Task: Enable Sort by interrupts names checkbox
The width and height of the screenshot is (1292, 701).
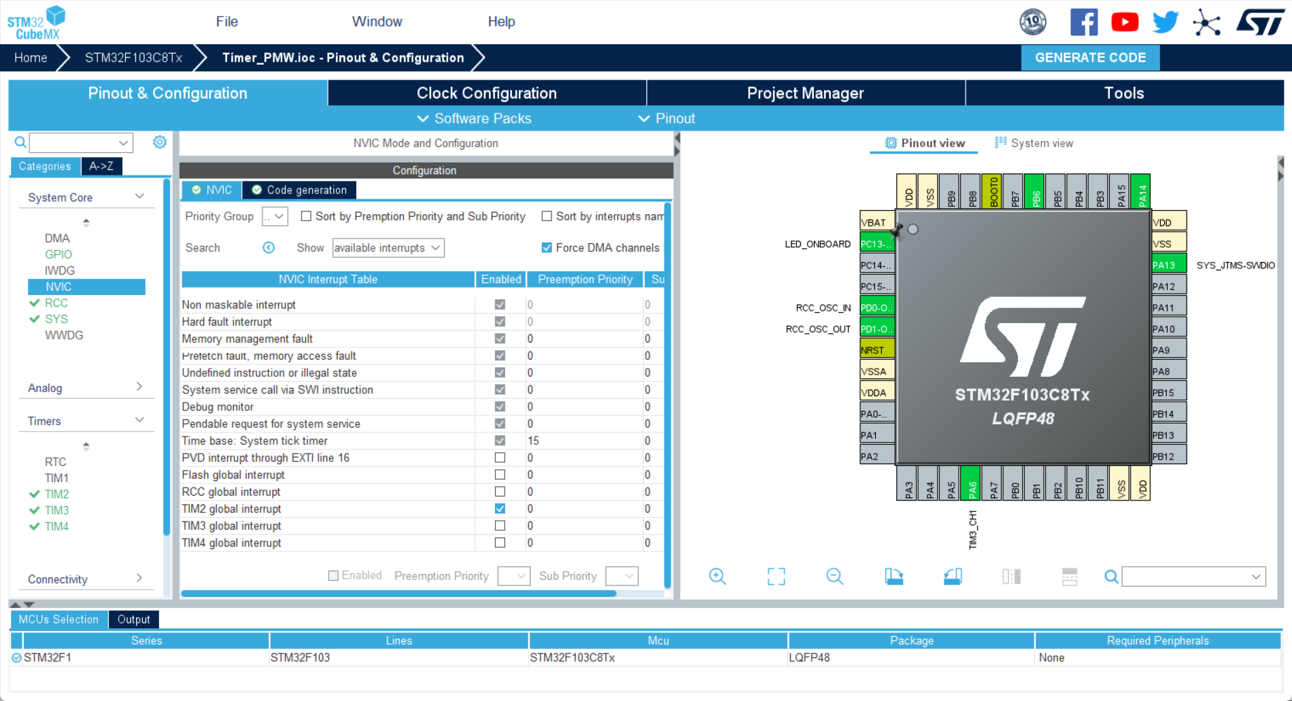Action: 547,216
